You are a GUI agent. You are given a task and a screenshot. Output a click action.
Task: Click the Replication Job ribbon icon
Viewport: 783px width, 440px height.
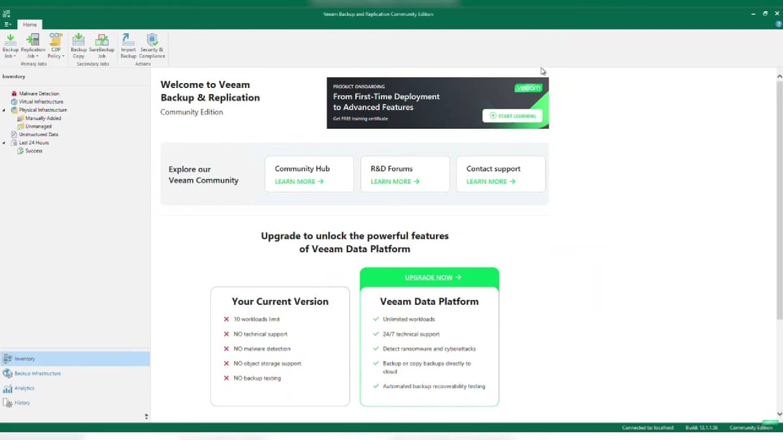(x=33, y=46)
